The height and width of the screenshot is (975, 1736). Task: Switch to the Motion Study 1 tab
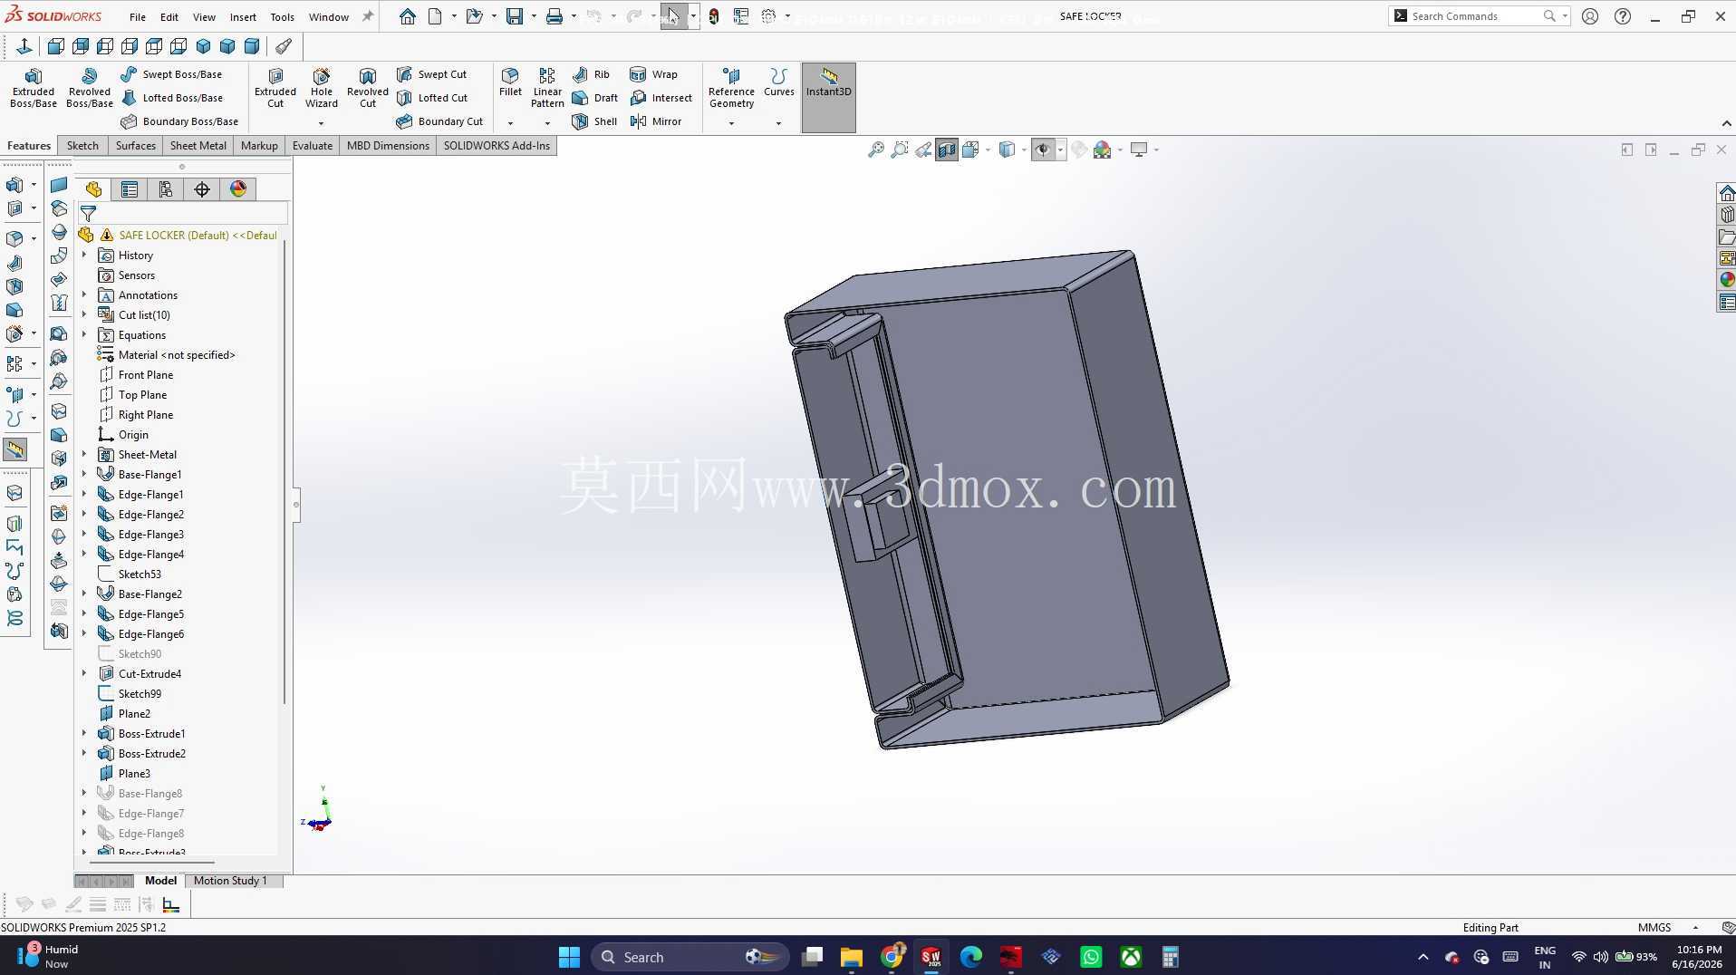(x=230, y=881)
